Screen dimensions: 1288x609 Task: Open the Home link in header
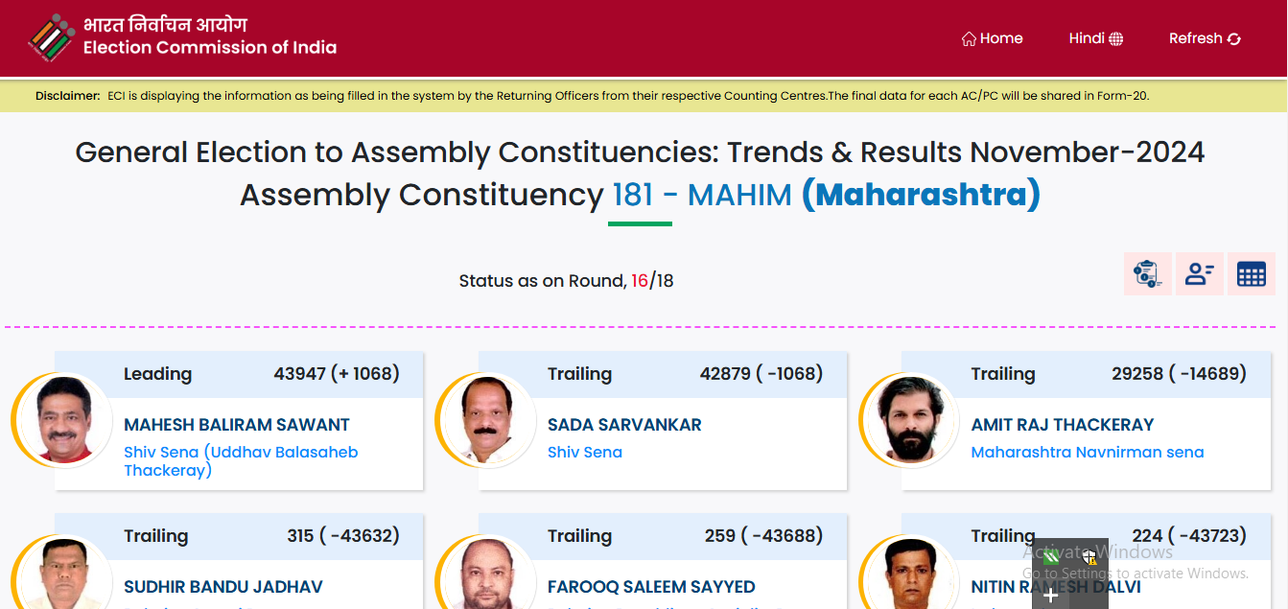992,38
